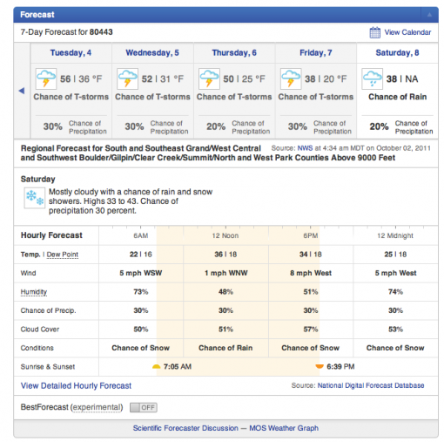Click Wednesday's 52 | 31 °F temperature
Image resolution: width=444 pixels, height=442 pixels.
[163, 78]
